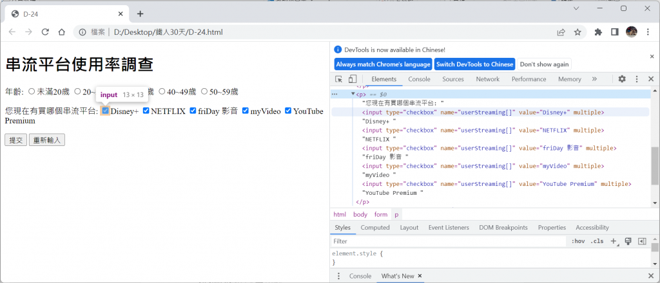Submit the form with 提交 button
This screenshot has width=660, height=283.
click(16, 140)
